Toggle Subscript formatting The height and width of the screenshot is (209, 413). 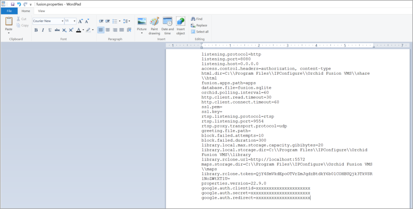click(x=64, y=30)
